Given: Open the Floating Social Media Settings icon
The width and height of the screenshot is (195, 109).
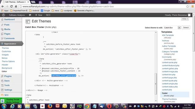Looking at the screenshot, I should coord(2,101).
